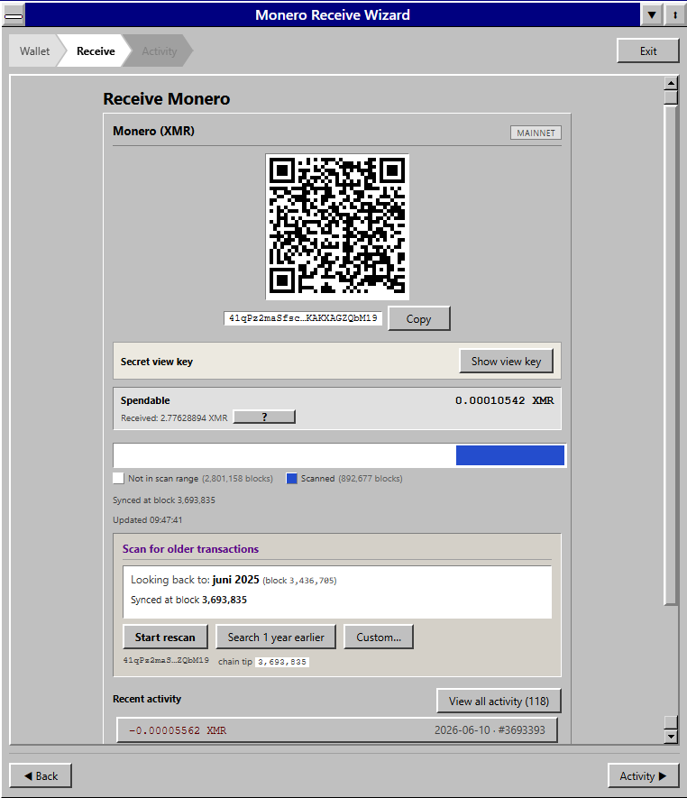Click the Monero (XMR) heading
This screenshot has height=798, width=687.
(153, 131)
